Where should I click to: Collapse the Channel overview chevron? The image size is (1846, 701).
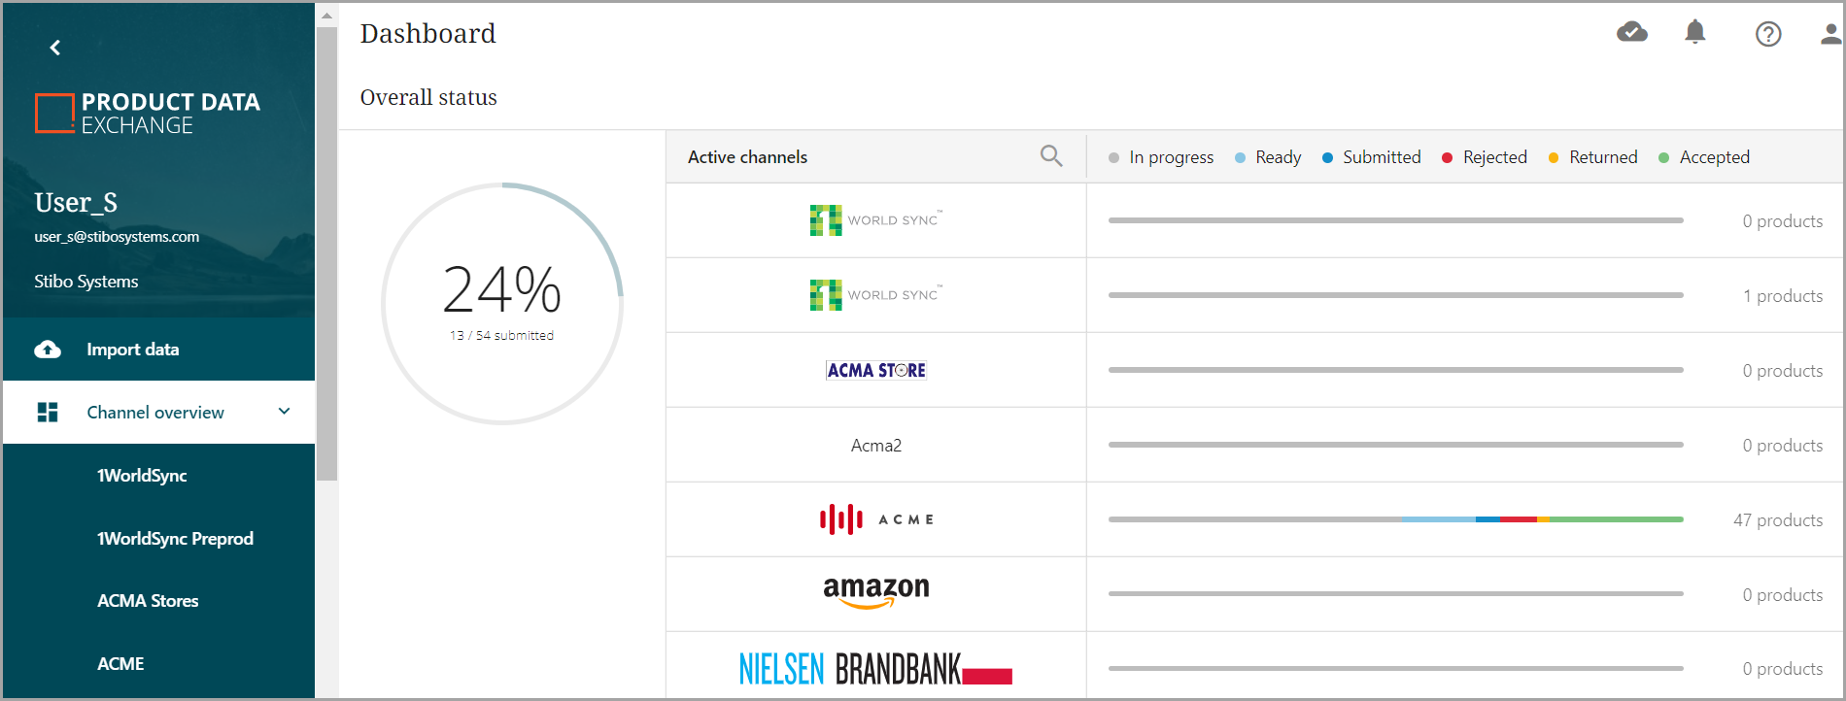(285, 412)
